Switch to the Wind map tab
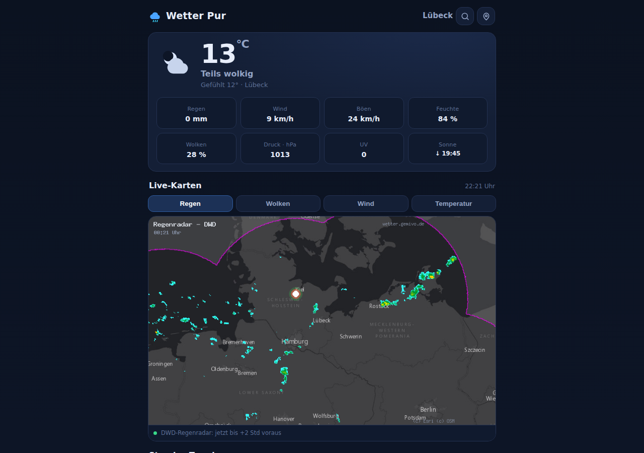Viewport: 644px width, 453px height. (x=366, y=204)
